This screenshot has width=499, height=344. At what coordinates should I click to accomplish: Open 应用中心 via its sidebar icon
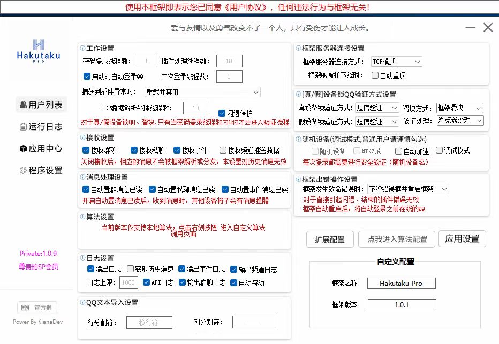pyautogui.click(x=24, y=149)
